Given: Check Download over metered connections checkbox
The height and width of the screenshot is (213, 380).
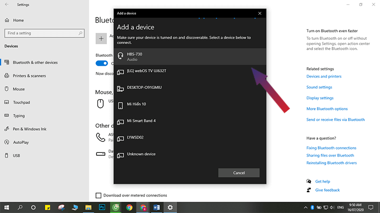Looking at the screenshot, I should pos(98,195).
